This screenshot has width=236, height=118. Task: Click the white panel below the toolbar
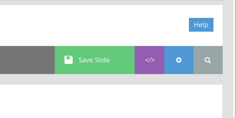tap(111, 101)
